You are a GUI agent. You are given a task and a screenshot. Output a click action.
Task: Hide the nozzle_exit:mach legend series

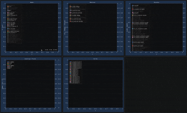[138, 46]
